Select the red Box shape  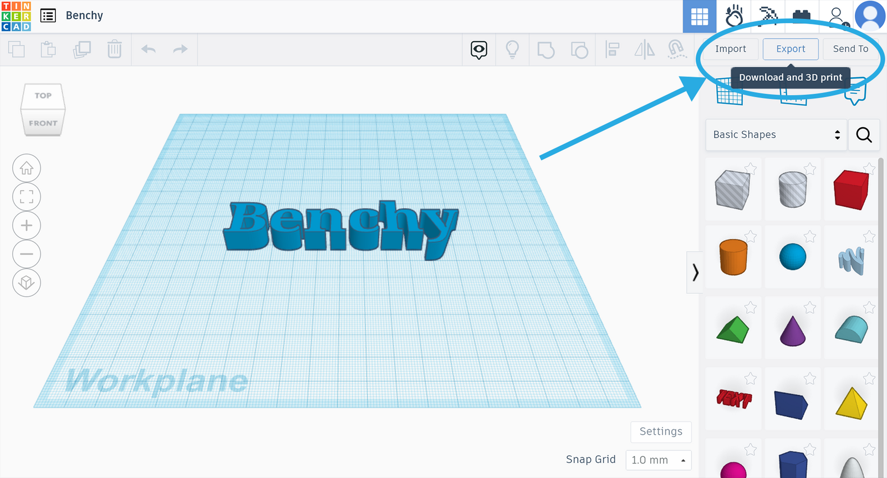851,190
